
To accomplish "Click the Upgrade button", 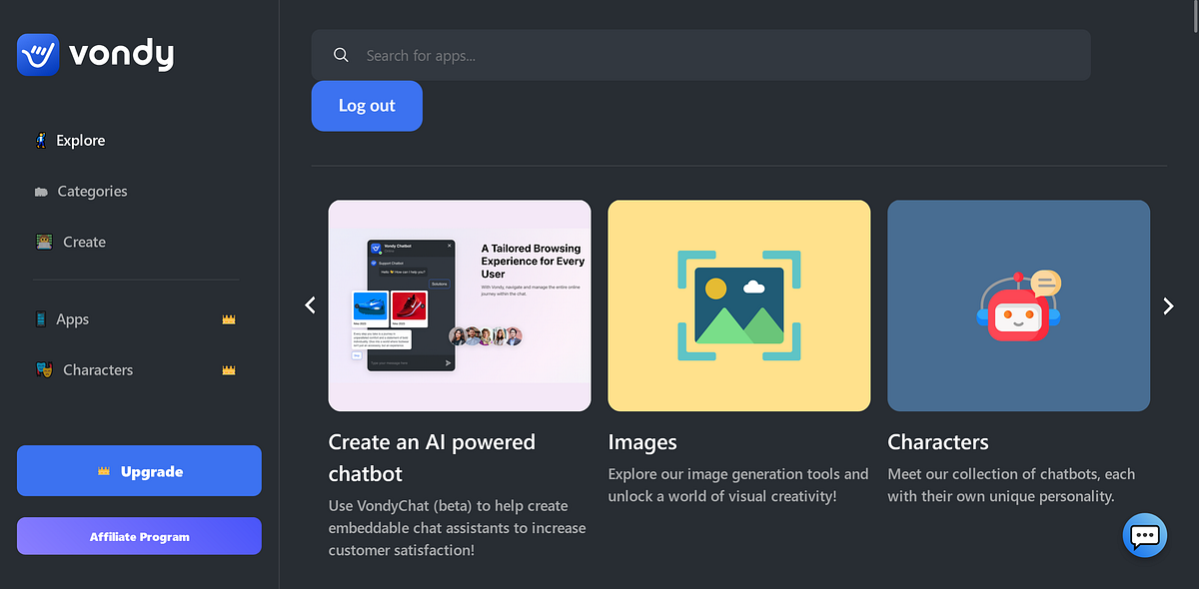I will coord(139,470).
